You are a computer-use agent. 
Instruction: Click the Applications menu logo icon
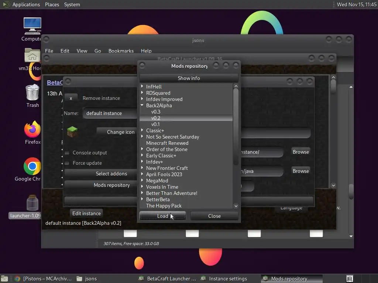(6, 4)
